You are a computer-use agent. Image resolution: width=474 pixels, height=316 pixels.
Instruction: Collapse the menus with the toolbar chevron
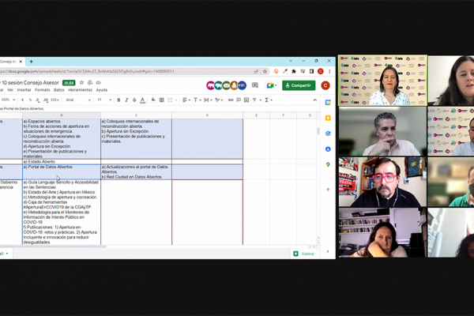coord(314,100)
